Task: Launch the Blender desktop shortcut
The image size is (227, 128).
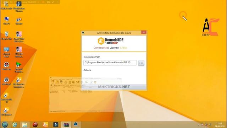Action: click(19, 21)
